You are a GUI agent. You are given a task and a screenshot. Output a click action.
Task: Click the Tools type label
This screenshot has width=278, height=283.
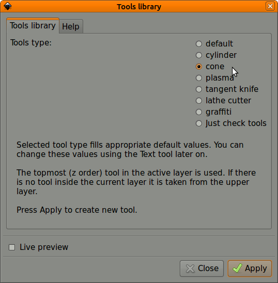[31, 43]
